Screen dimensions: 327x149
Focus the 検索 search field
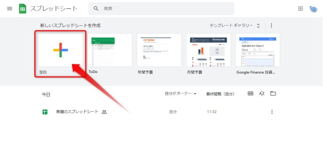coord(161,9)
